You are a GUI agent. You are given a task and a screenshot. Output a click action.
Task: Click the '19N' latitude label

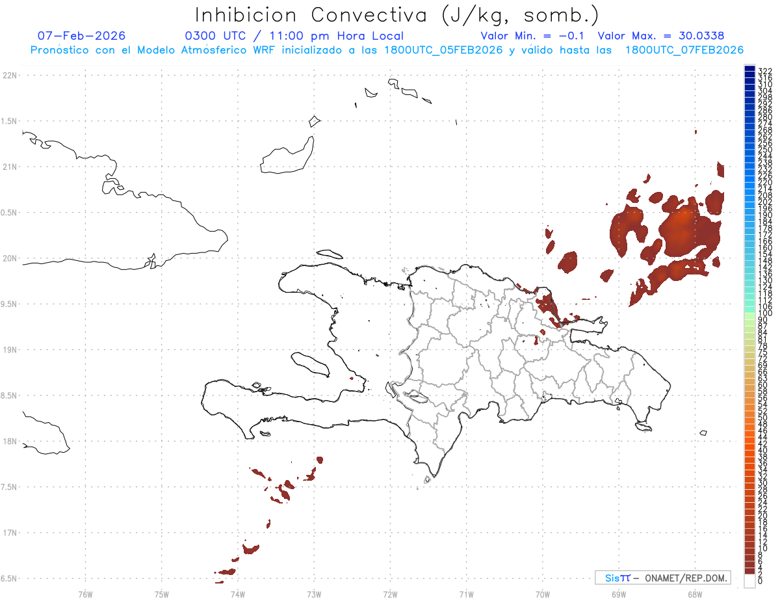(x=9, y=350)
